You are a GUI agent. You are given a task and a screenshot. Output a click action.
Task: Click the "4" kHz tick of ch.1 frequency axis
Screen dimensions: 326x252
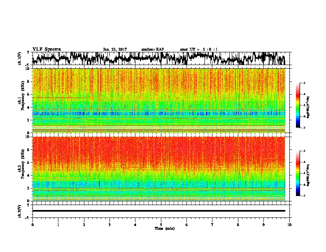coord(29,107)
